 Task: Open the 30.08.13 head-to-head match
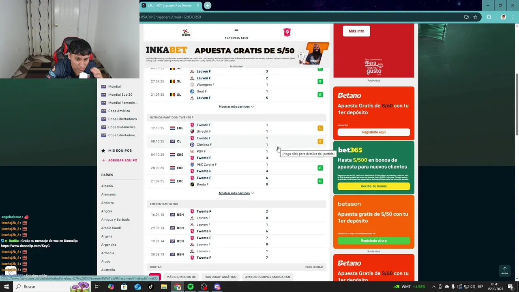pyautogui.click(x=236, y=254)
